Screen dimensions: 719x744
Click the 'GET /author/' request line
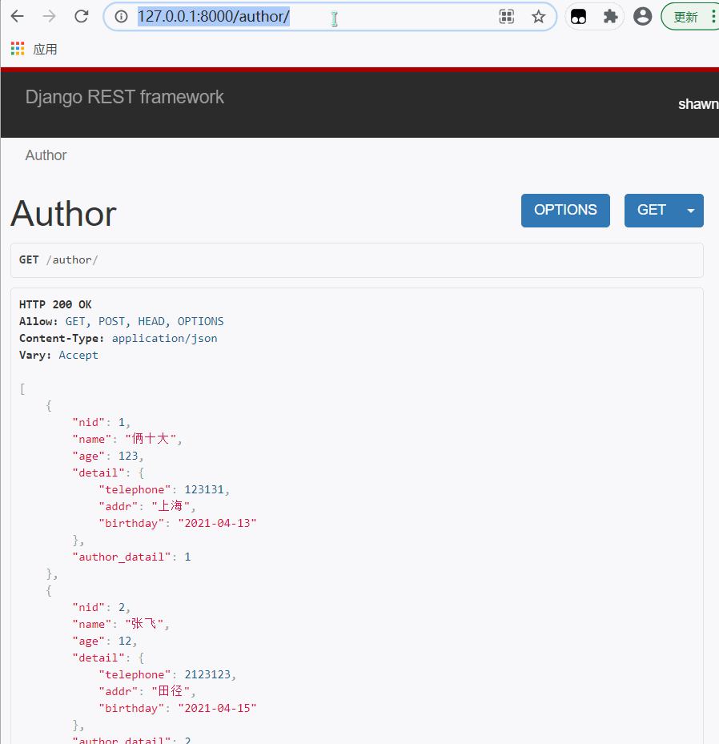pyautogui.click(x=58, y=260)
